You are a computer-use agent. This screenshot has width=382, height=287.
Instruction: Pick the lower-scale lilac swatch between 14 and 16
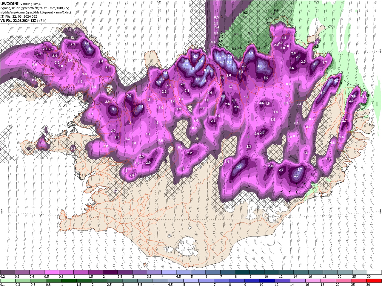point(297,281)
